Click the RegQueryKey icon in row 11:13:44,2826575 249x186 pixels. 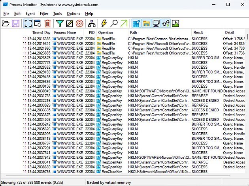(99, 58)
